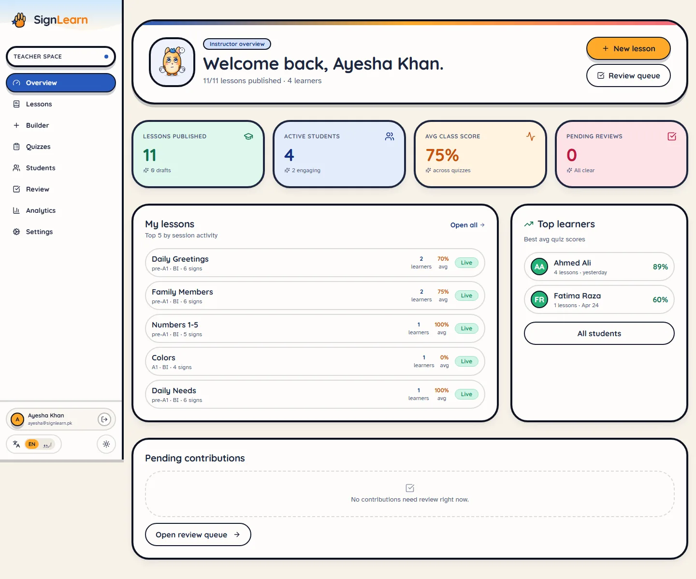Open the Colors lesson row
Screen dimensions: 696x579
(x=315, y=361)
